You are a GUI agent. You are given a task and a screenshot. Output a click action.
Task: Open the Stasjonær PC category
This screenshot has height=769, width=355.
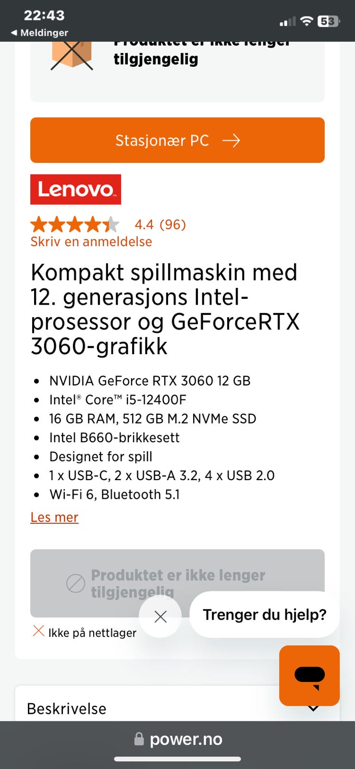click(x=162, y=140)
